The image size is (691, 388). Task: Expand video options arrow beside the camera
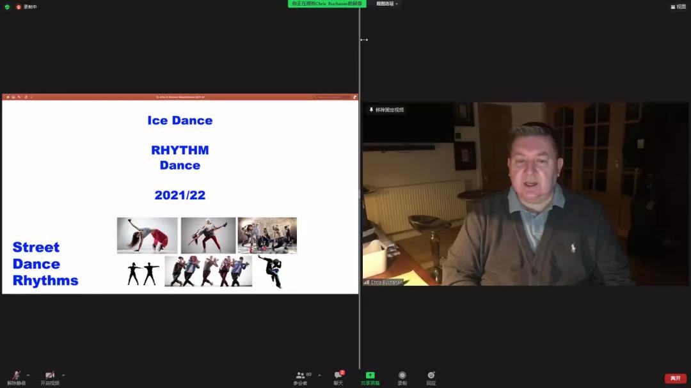click(x=63, y=375)
